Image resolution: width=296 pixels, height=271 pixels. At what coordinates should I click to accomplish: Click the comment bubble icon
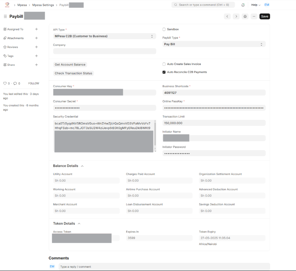(x=15, y=83)
